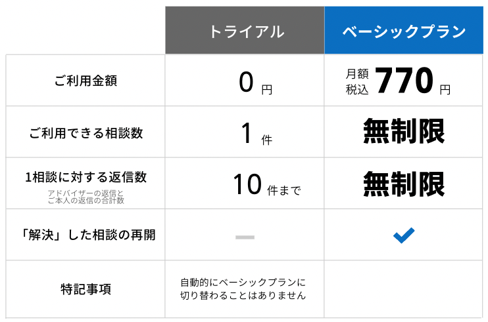Select the トライアル column header
The height and width of the screenshot is (322, 488).
tap(245, 31)
